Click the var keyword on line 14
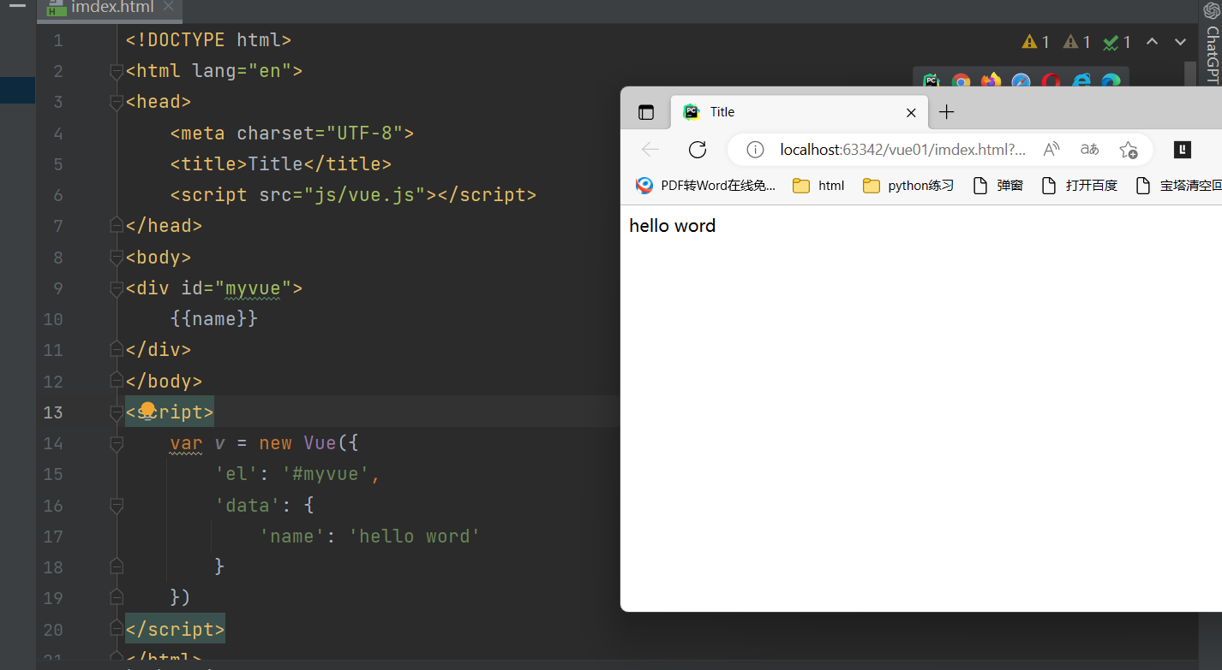 click(x=186, y=443)
